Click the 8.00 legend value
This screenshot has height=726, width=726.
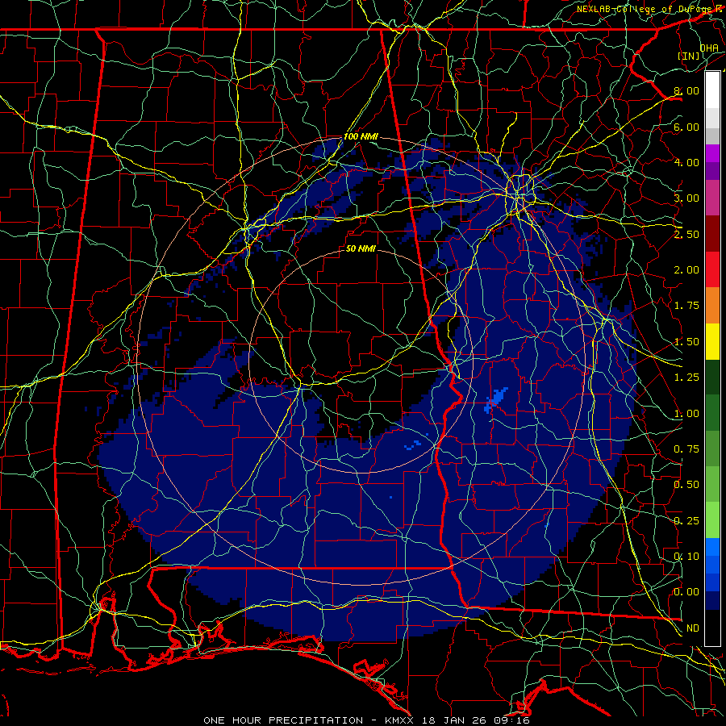click(686, 90)
